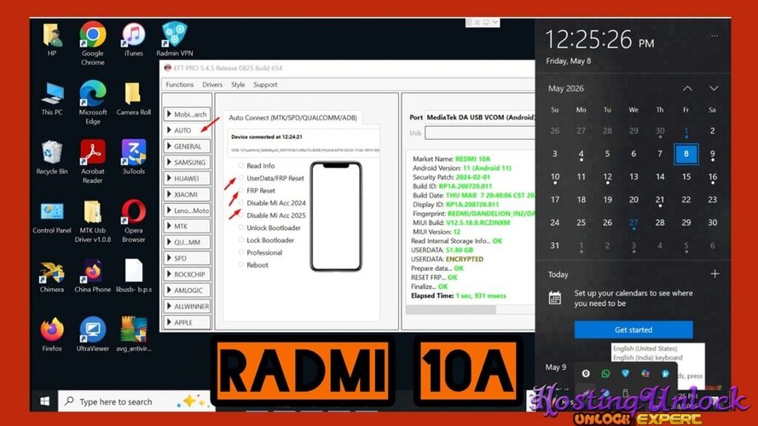Open the Drivers menu

click(x=212, y=84)
